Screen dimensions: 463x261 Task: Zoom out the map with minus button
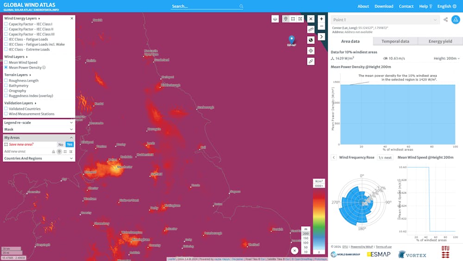click(x=321, y=26)
